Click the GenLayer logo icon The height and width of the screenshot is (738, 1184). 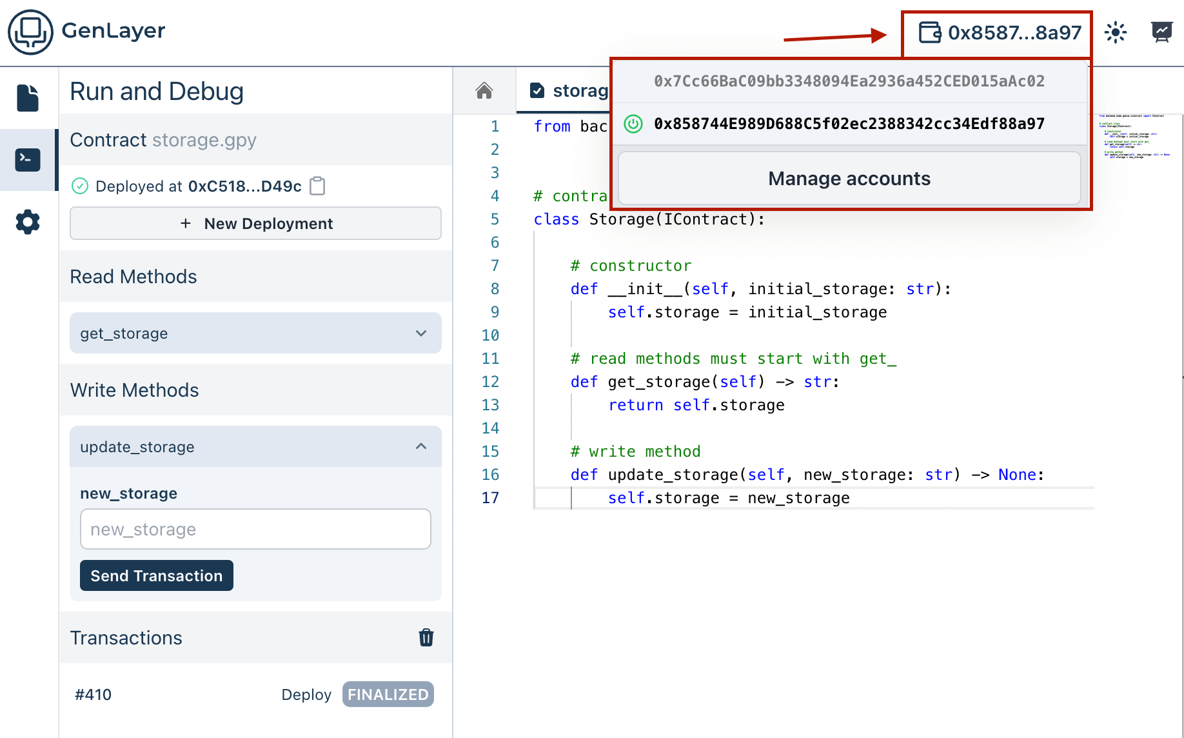click(30, 32)
